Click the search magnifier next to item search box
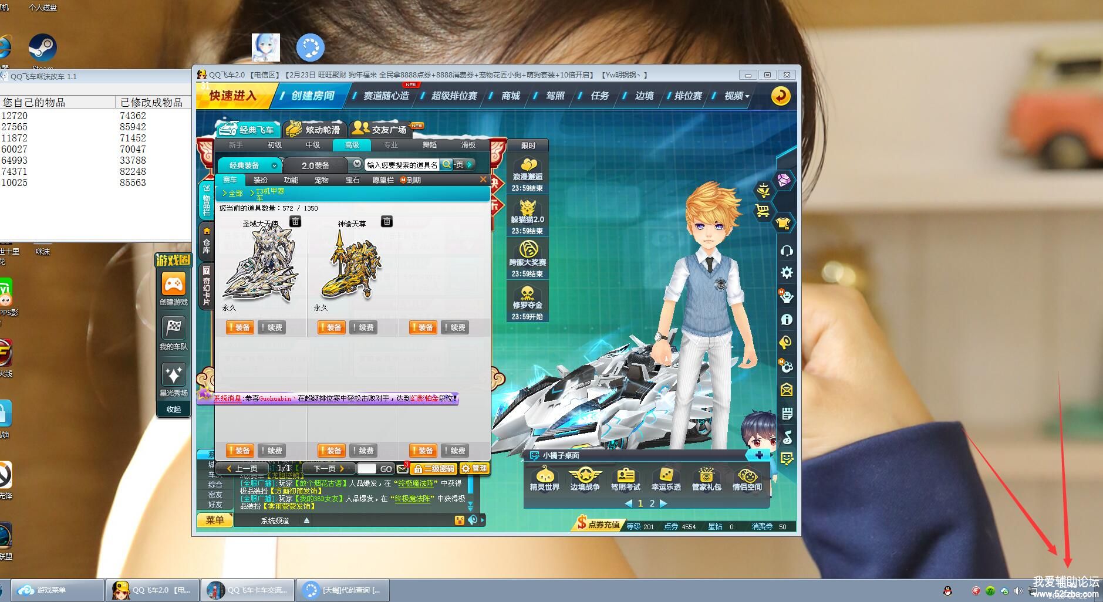Screen dimensions: 1103x602 [446, 165]
